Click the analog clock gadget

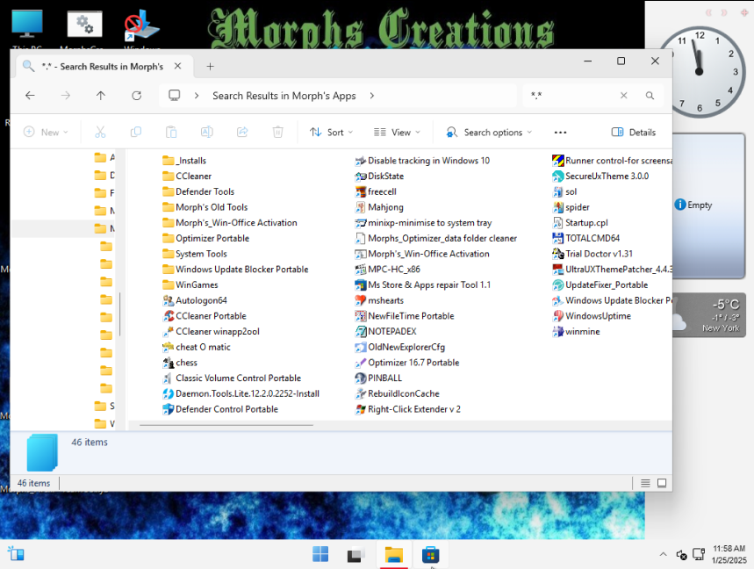[700, 72]
